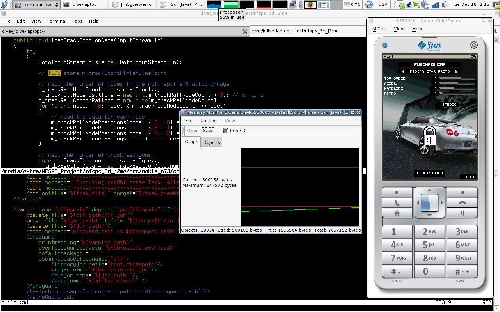The width and height of the screenshot is (500, 312).
Task: Click the Firefox icon in top panel
Action: tap(310, 5)
